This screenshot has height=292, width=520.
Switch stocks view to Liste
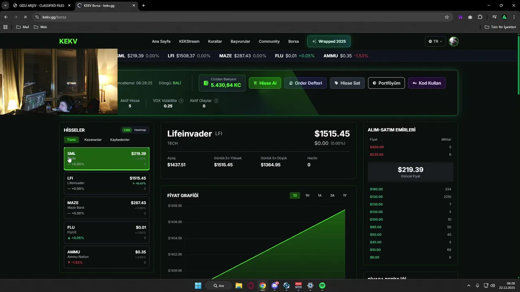pyautogui.click(x=127, y=130)
